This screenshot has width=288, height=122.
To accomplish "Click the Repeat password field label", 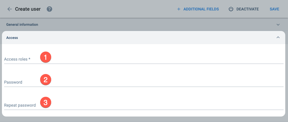I will pyautogui.click(x=20, y=105).
